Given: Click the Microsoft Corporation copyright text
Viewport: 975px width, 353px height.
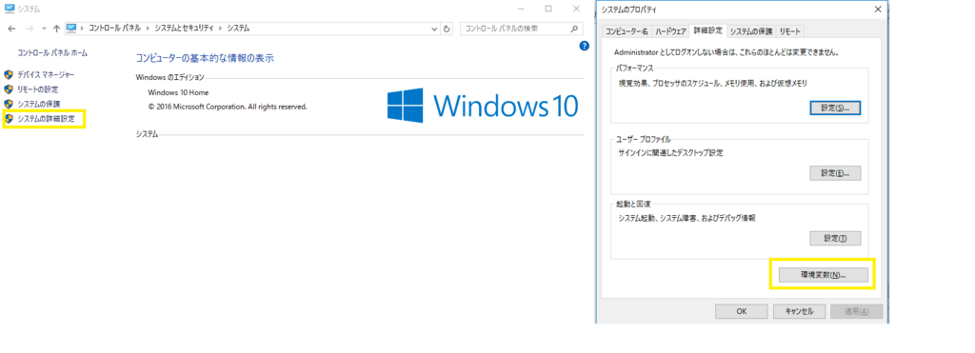Looking at the screenshot, I should [228, 107].
